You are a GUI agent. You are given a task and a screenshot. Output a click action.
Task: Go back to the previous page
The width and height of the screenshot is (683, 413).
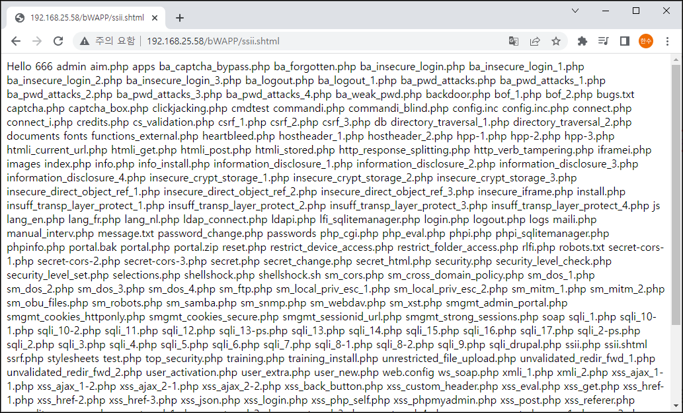[16, 41]
